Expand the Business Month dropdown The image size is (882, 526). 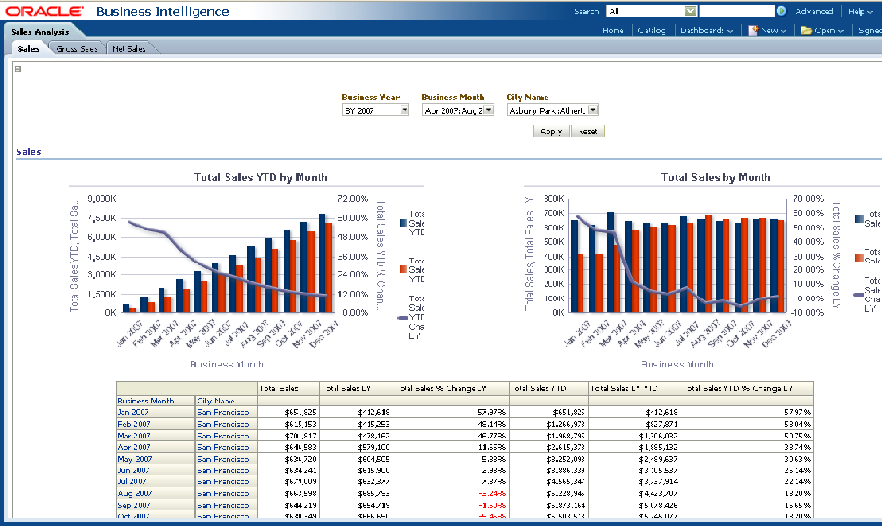coord(489,110)
